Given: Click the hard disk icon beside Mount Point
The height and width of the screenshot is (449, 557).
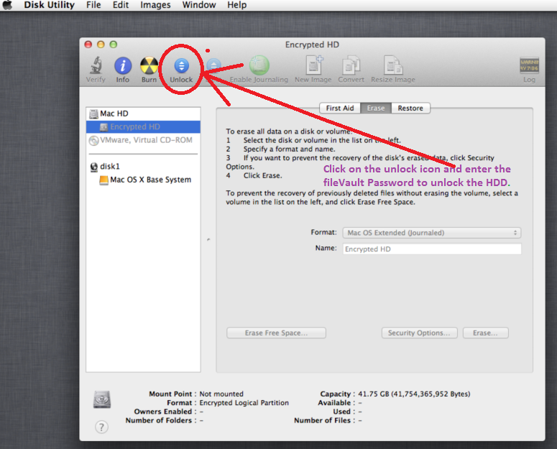Looking at the screenshot, I should [x=102, y=399].
